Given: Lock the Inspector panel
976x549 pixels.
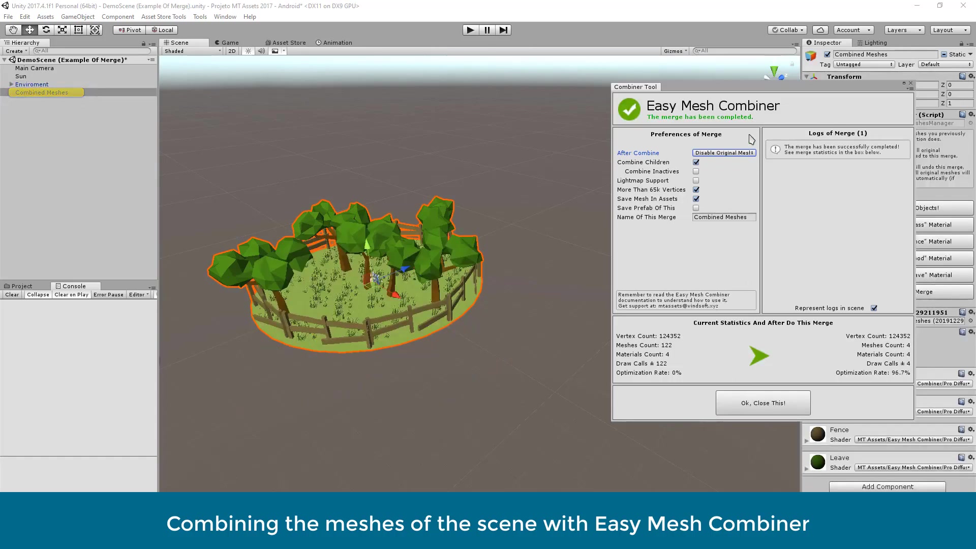Looking at the screenshot, I should (x=961, y=43).
